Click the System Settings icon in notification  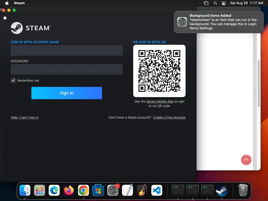(x=182, y=22)
